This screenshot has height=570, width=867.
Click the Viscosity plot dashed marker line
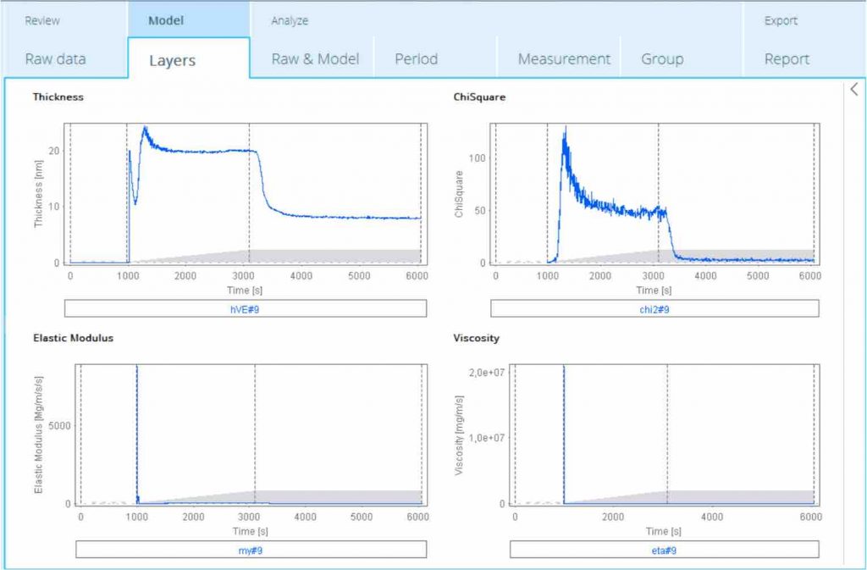(667, 423)
